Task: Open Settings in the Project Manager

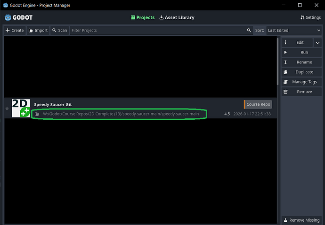Action: pyautogui.click(x=310, y=17)
